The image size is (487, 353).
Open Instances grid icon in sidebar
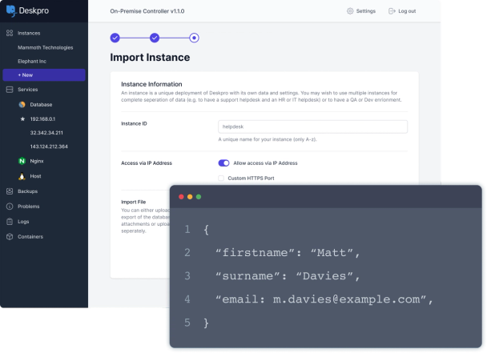10,33
